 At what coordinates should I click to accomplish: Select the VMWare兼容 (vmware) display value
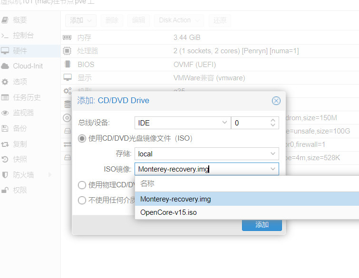pos(209,78)
